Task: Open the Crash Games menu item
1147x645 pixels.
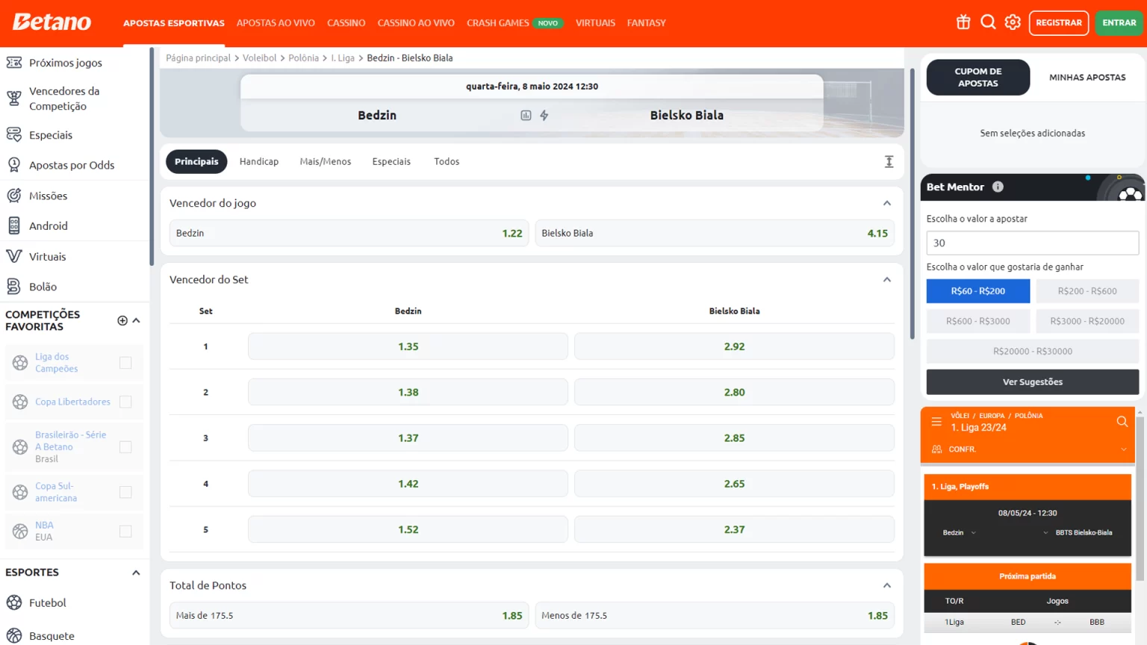Action: pyautogui.click(x=497, y=23)
